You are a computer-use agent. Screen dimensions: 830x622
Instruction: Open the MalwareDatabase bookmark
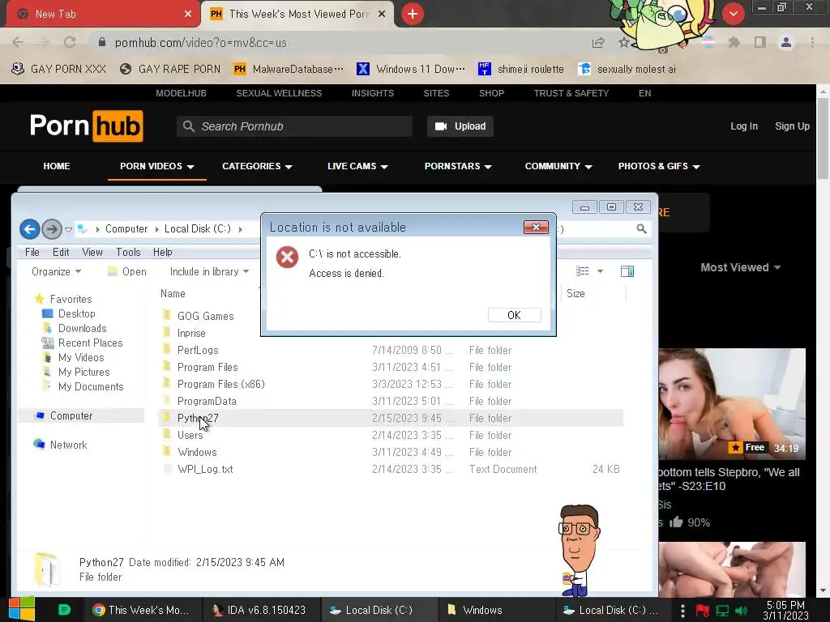[289, 70]
